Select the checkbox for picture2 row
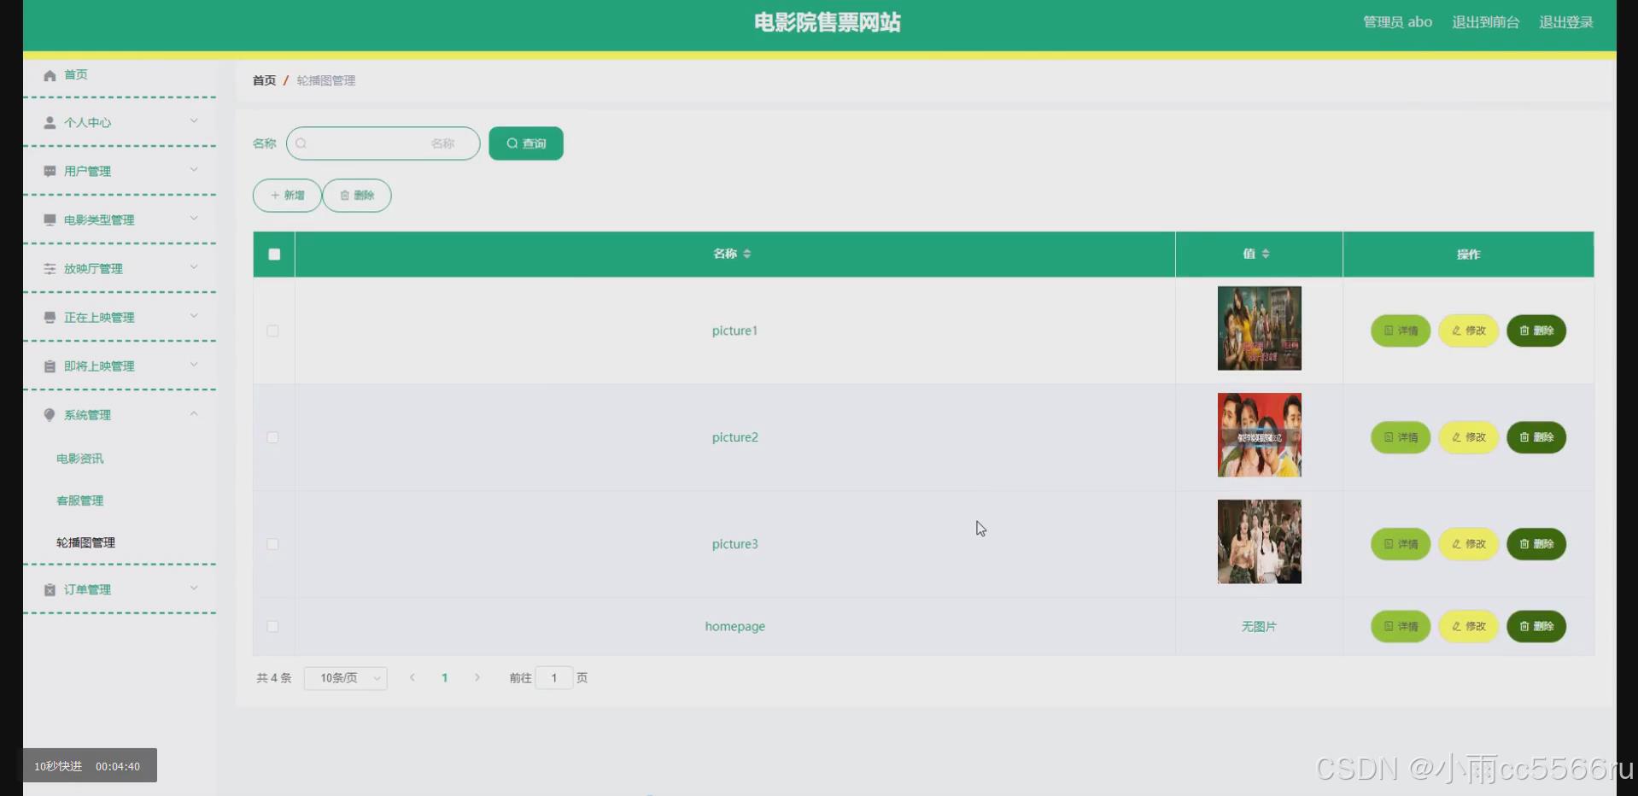 click(x=273, y=437)
